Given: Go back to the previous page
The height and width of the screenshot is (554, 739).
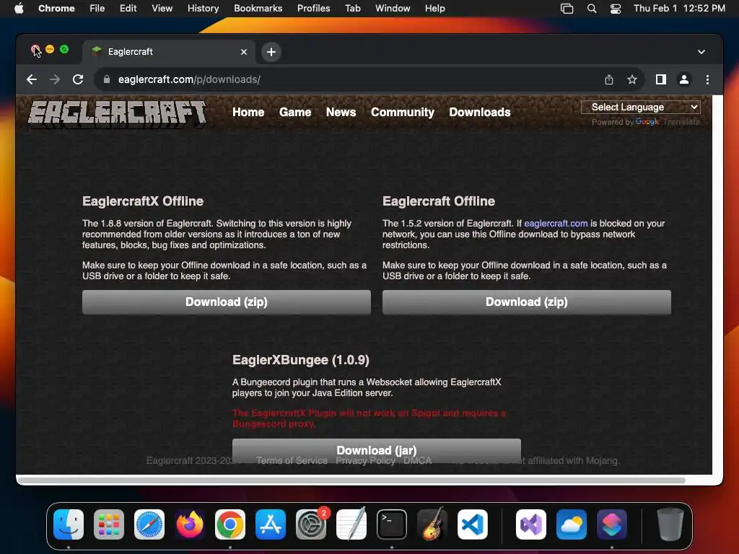Looking at the screenshot, I should pos(32,79).
